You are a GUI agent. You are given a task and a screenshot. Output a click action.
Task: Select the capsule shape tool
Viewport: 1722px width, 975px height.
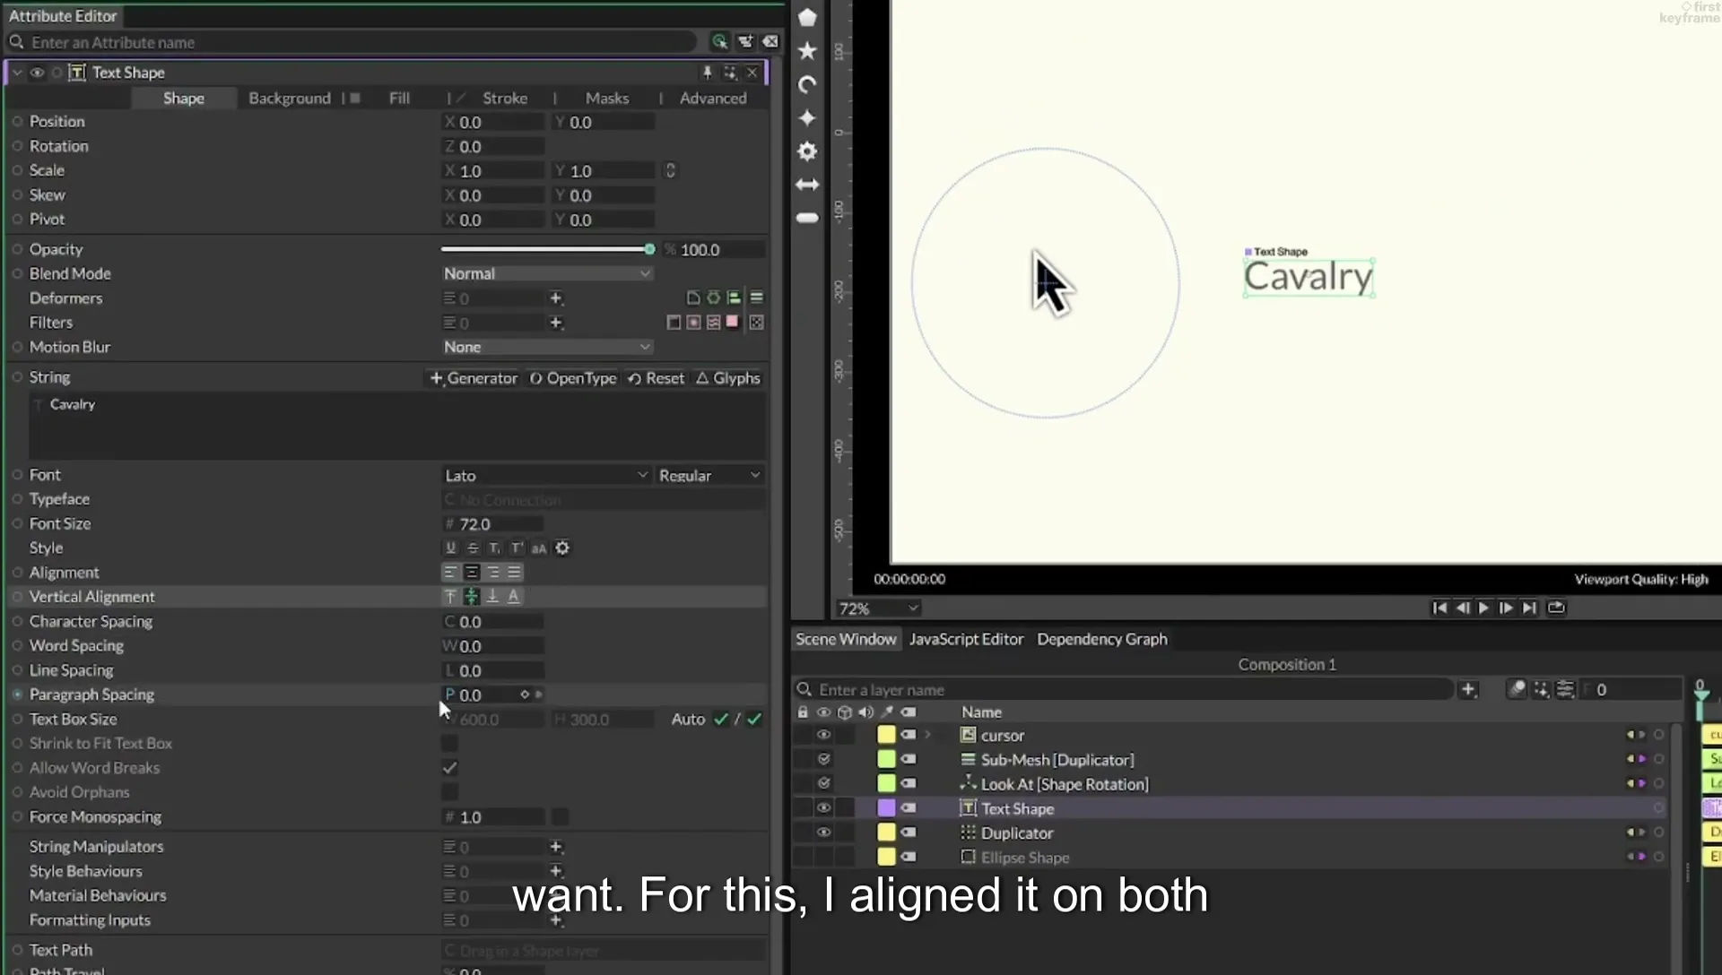pyautogui.click(x=807, y=218)
